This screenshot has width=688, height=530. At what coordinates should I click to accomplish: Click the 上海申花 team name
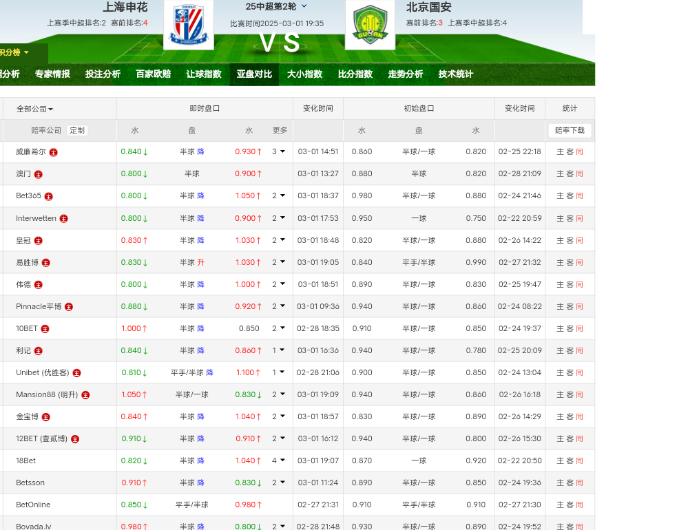point(125,7)
